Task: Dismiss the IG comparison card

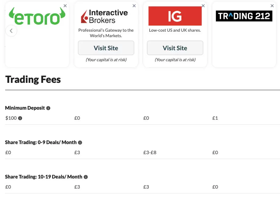Action: (x=203, y=5)
